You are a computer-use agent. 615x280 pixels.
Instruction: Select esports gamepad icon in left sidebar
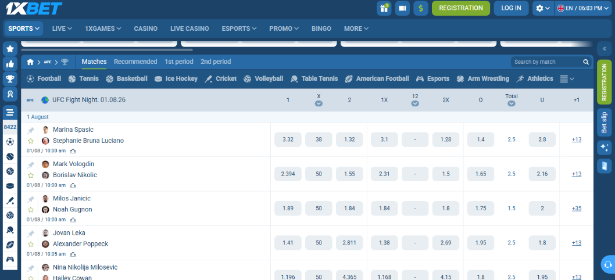tap(10, 259)
